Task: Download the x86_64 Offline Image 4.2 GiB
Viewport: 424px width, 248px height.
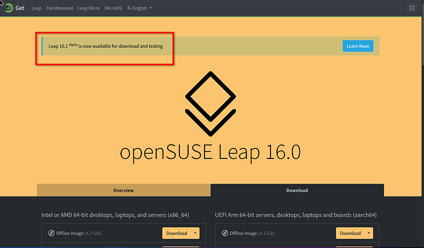Action: (176, 233)
